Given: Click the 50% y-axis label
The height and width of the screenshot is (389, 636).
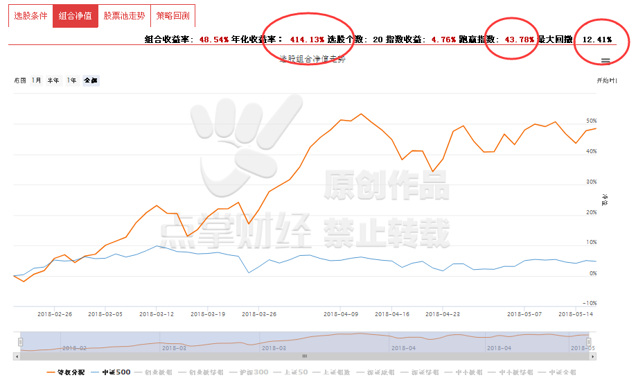Looking at the screenshot, I should (592, 121).
